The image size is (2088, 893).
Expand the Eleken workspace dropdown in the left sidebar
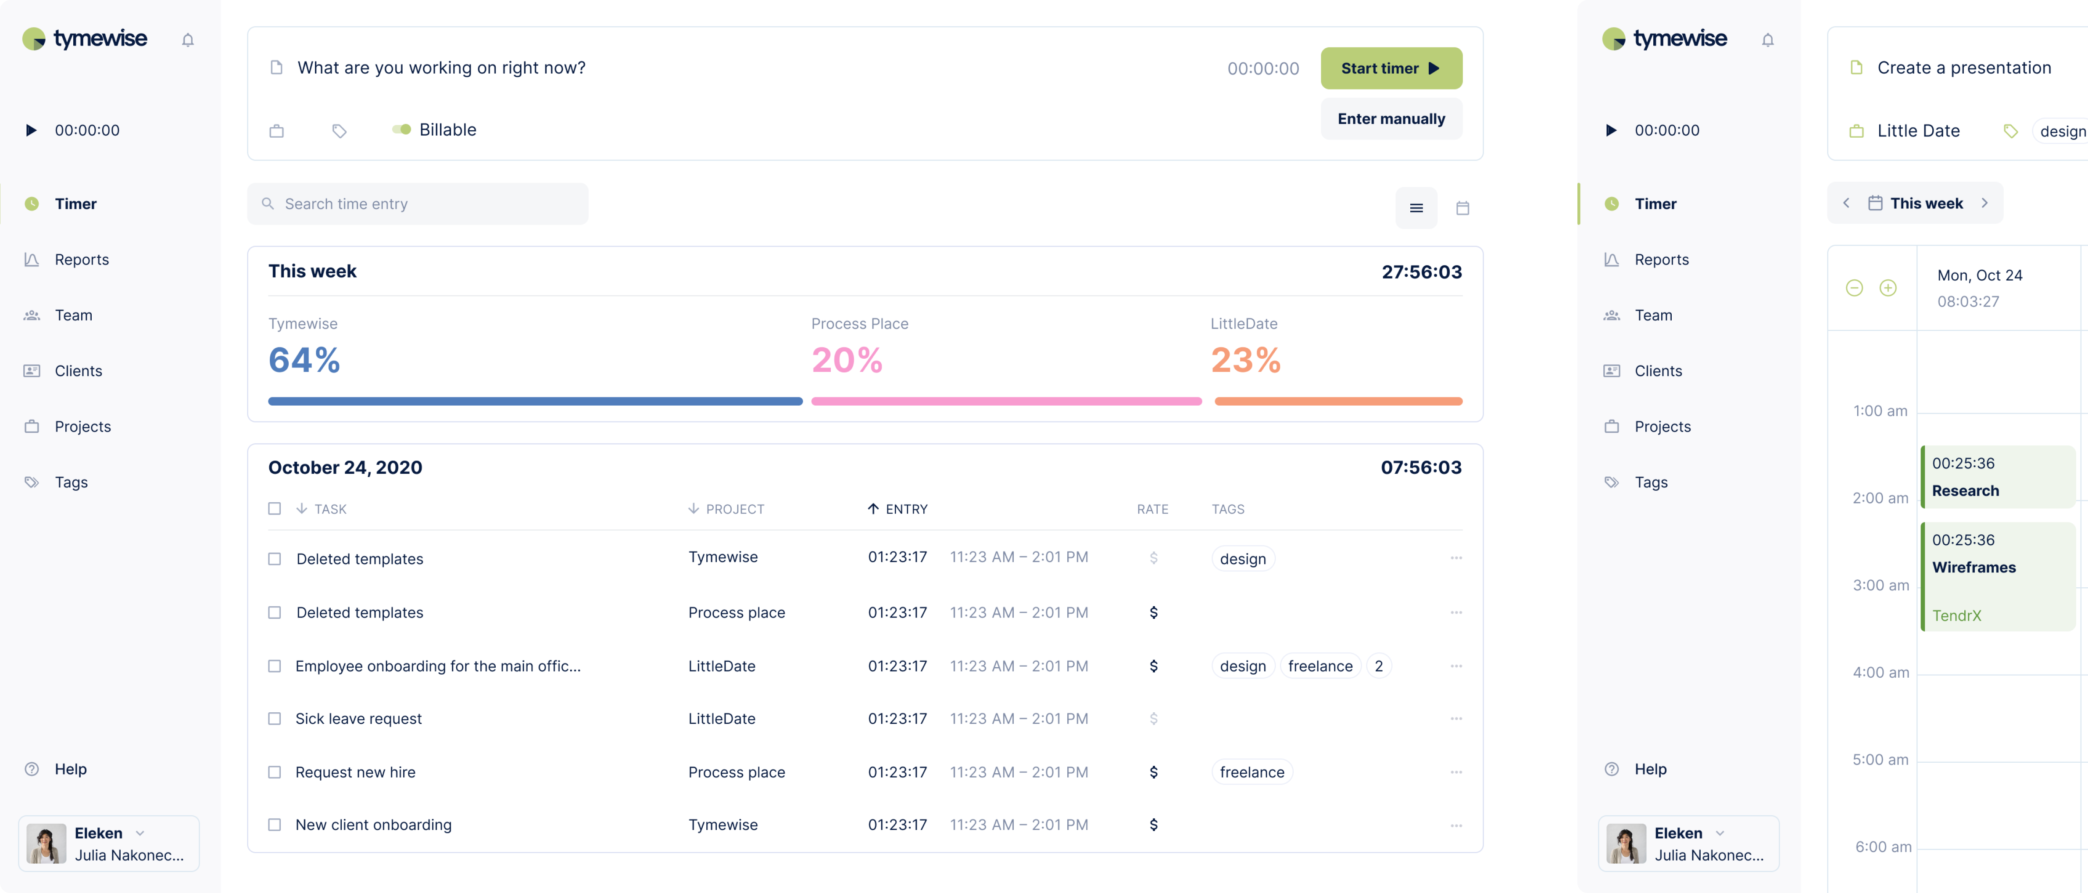[140, 833]
